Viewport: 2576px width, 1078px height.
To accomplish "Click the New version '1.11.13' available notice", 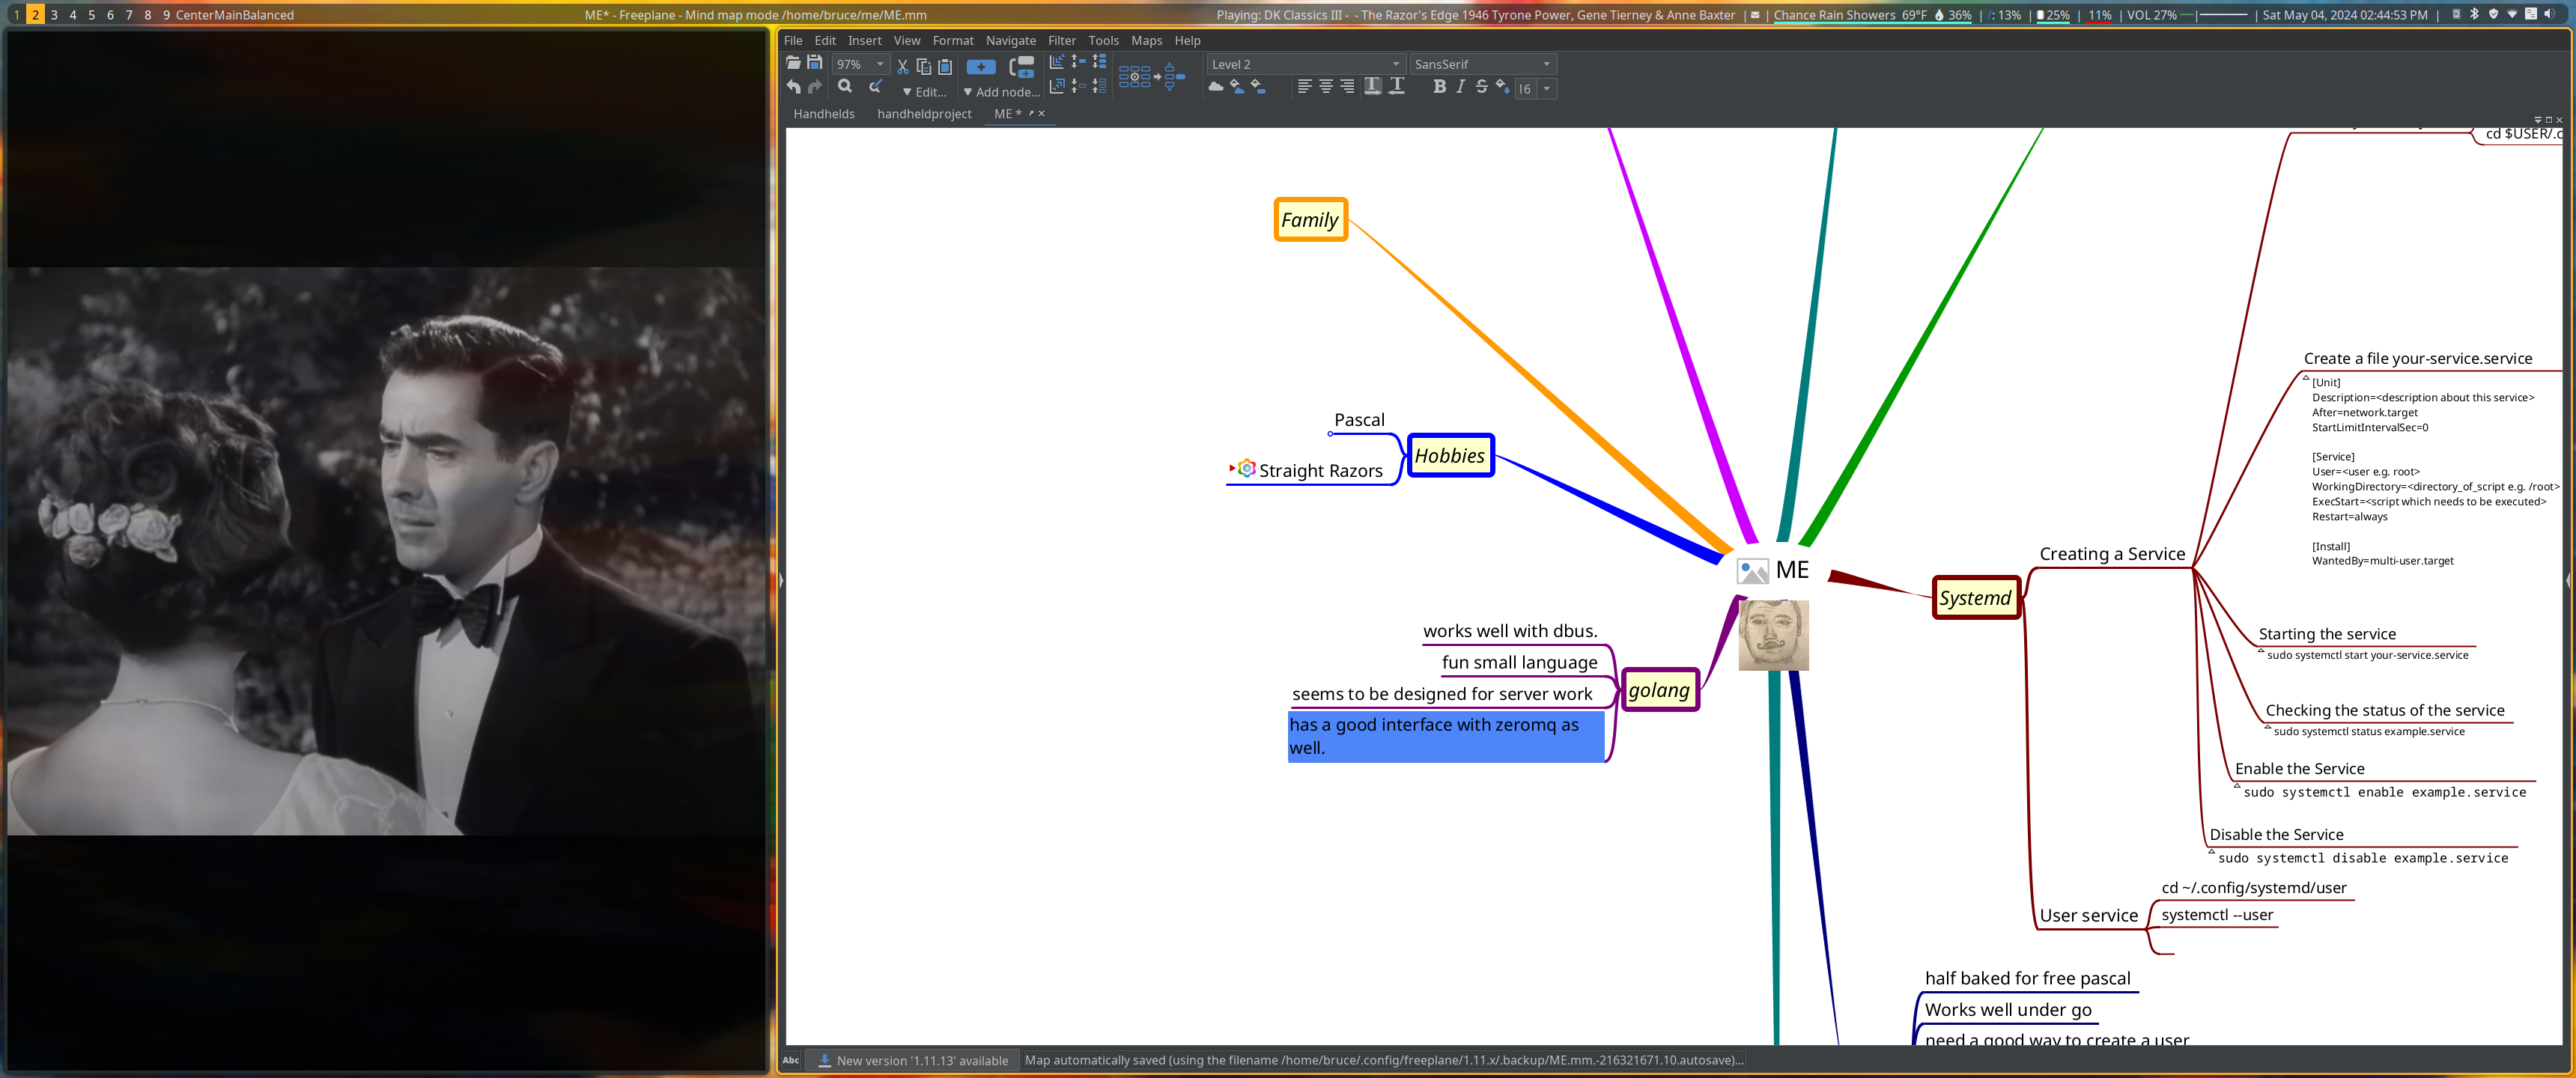I will click(913, 1061).
